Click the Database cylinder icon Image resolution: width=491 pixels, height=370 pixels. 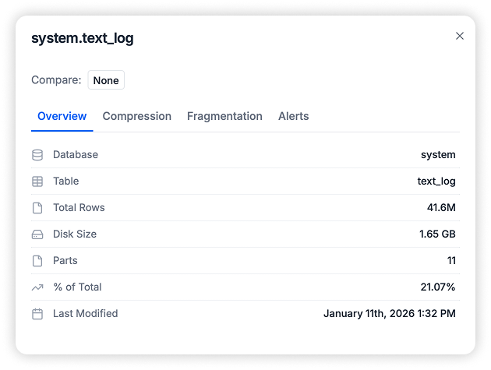[x=37, y=155]
